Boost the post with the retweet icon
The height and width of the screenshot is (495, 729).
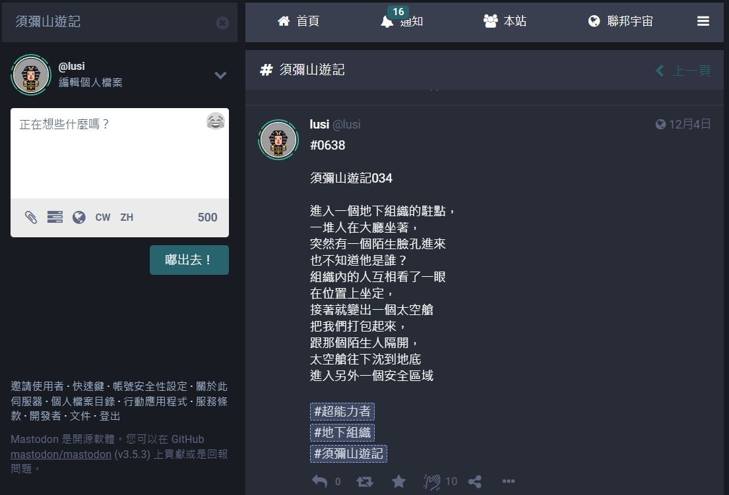pos(365,482)
